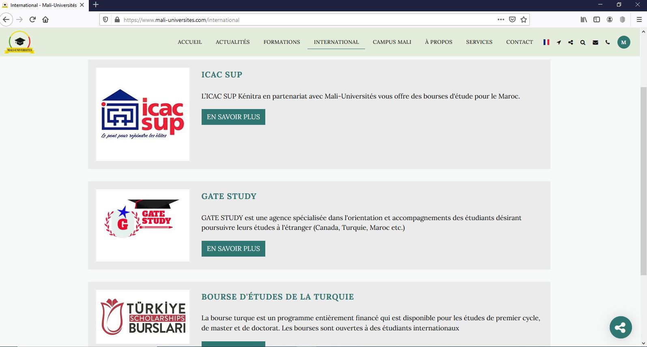
Task: Click the ICAC SUP logo image
Action: click(x=143, y=114)
